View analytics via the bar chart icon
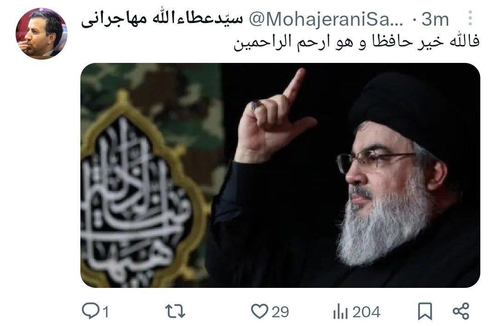This screenshot has height=326, width=496. [340, 311]
